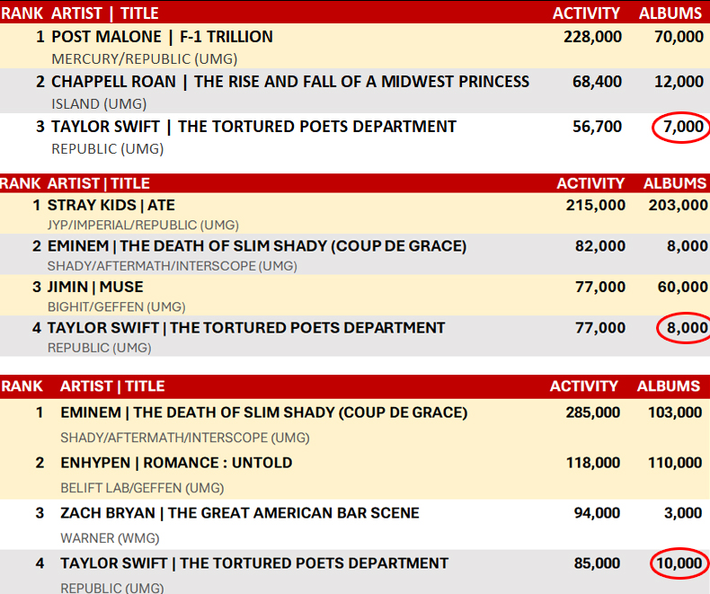Select ZACH BRYAN | THE GREAT AMERICAN BAR SCENE
The height and width of the screenshot is (594, 710).
240,513
